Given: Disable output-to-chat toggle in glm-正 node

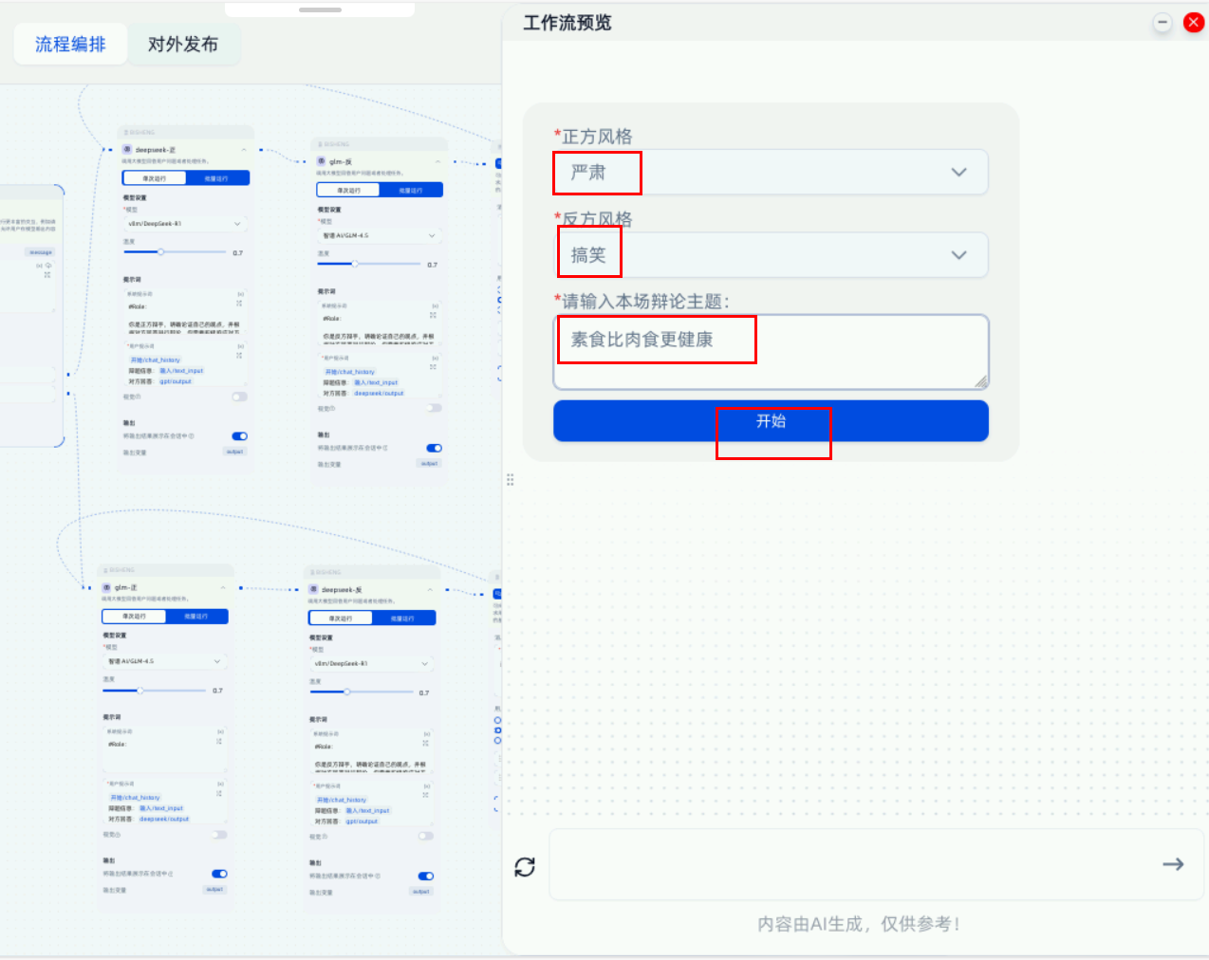Looking at the screenshot, I should [219, 874].
